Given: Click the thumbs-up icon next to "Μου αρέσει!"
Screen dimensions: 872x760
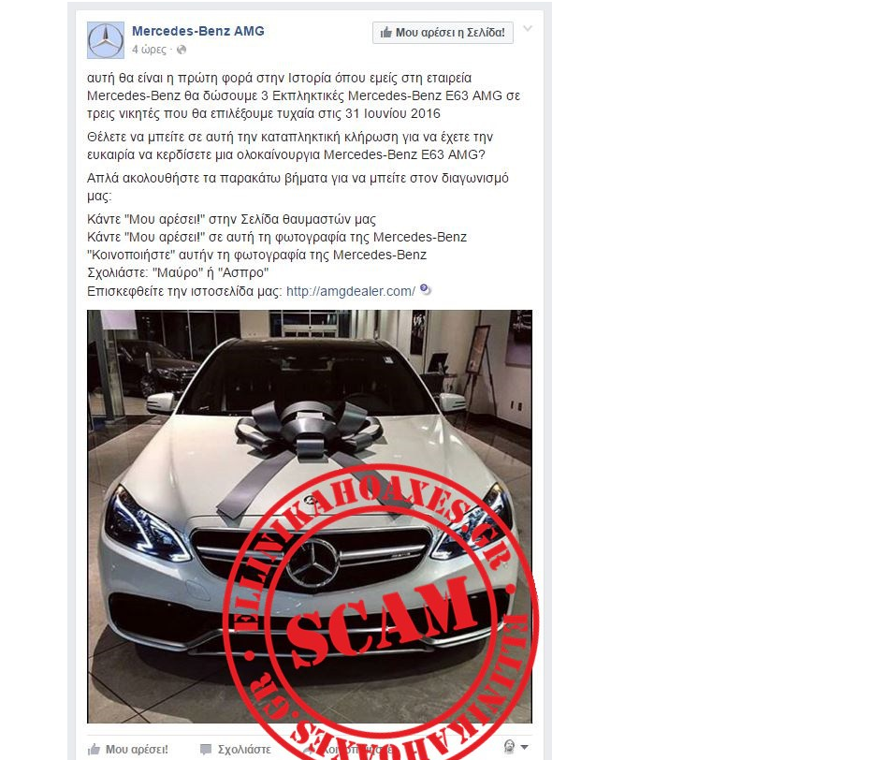Looking at the screenshot, I should 94,749.
